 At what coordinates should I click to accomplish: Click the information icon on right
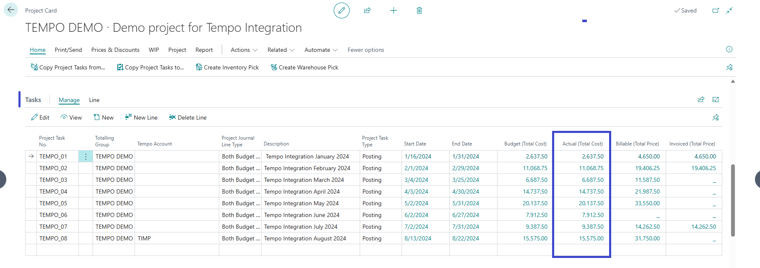pos(729,49)
